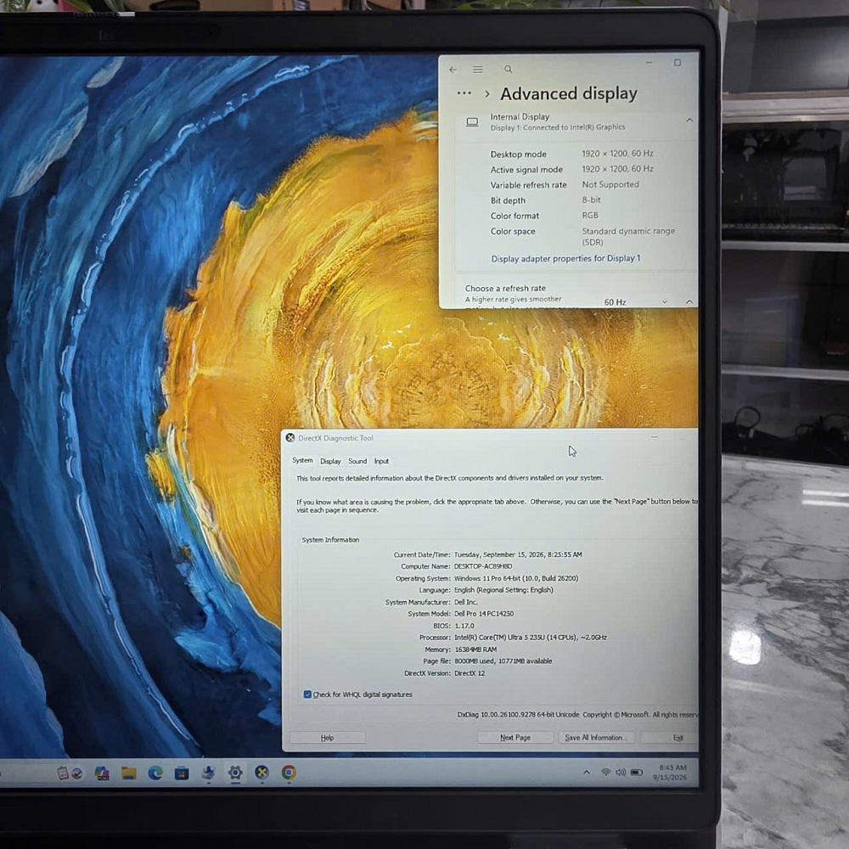Image resolution: width=849 pixels, height=849 pixels.
Task: Click the battery icon in system tray
Action: pos(637,773)
